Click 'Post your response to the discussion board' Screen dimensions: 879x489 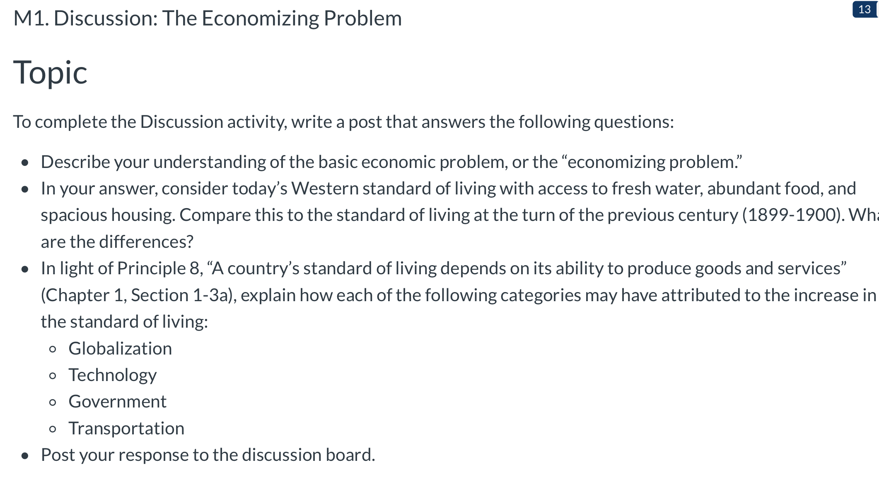coord(208,455)
